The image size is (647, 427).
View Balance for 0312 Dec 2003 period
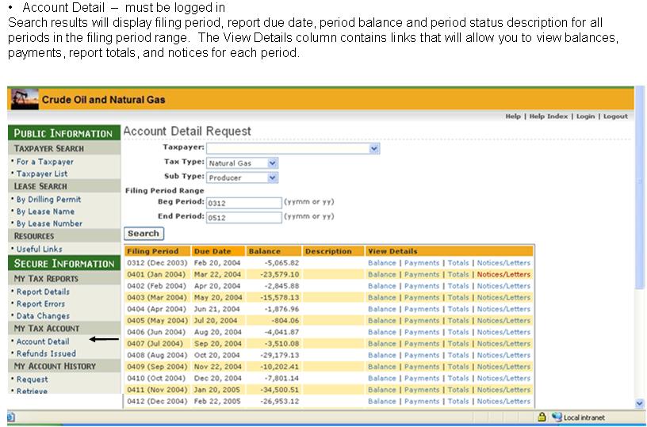point(381,263)
